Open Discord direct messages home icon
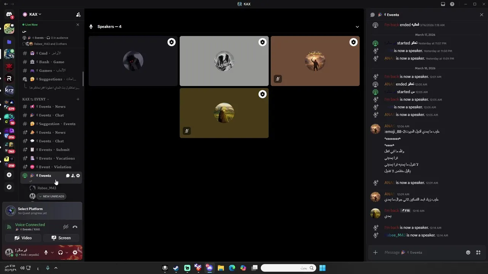488x274 pixels. [x=9, y=14]
